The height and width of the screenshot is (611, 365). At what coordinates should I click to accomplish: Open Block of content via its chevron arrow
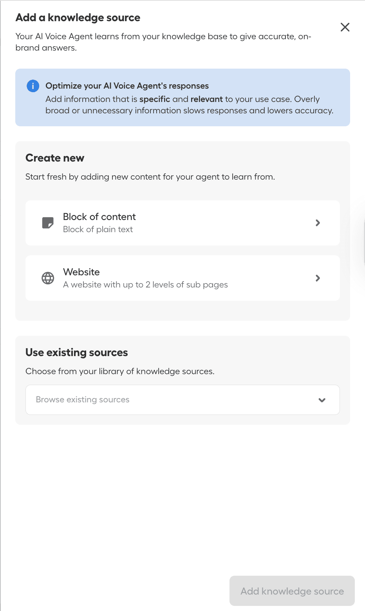tap(318, 223)
